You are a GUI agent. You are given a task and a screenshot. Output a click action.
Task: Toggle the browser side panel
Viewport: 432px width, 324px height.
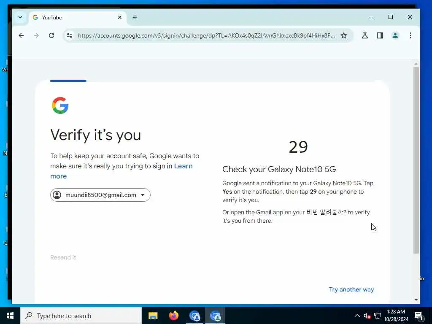(x=380, y=35)
